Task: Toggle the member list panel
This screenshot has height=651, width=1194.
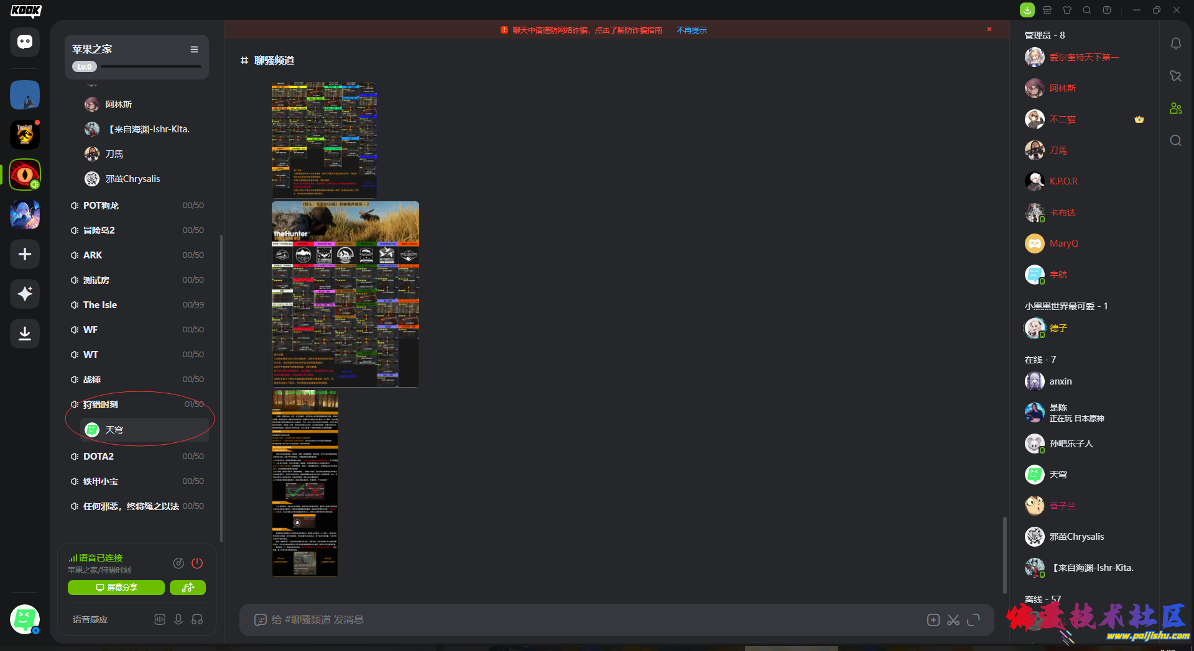Action: [1175, 108]
